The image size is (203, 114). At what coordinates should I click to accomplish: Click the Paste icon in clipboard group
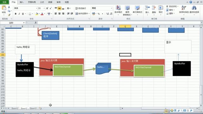click(x=4, y=8)
